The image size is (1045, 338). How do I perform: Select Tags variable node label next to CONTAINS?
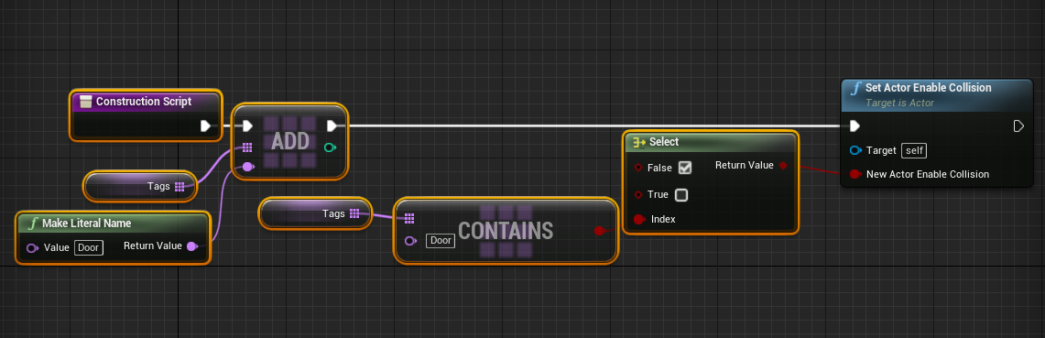pyautogui.click(x=334, y=214)
